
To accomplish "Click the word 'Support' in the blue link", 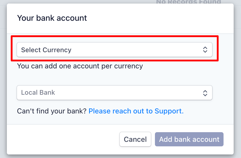I will coord(169,111).
